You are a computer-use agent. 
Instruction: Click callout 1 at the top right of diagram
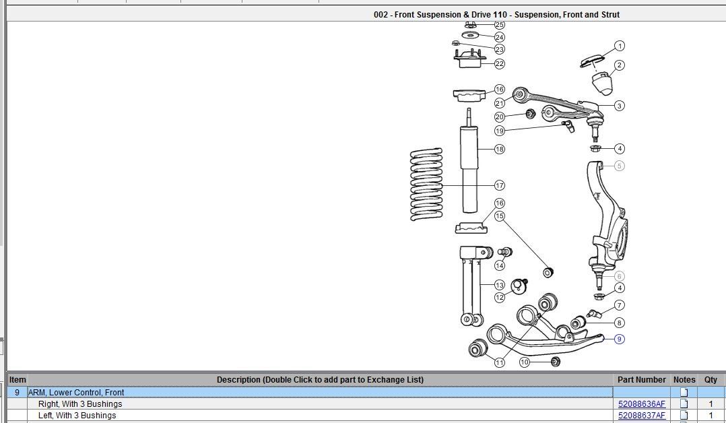click(619, 46)
